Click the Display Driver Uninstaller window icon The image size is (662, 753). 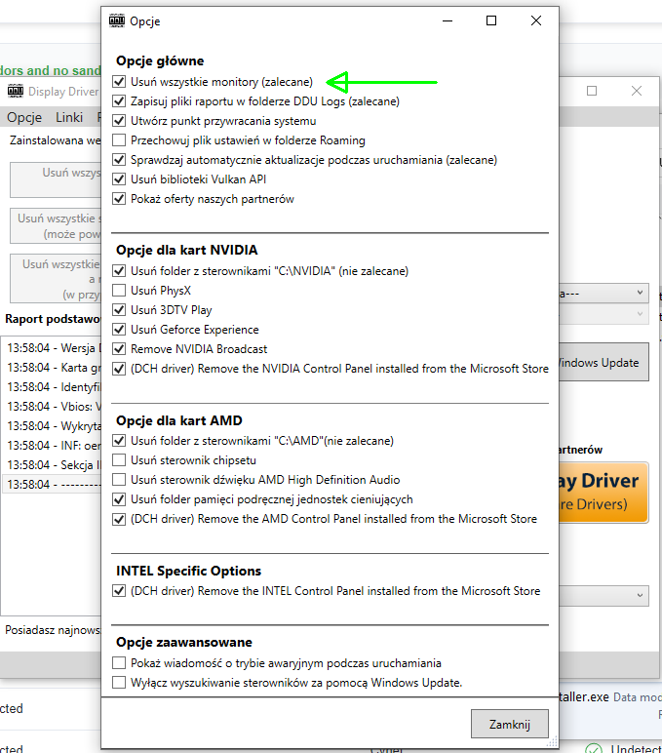coord(16,91)
